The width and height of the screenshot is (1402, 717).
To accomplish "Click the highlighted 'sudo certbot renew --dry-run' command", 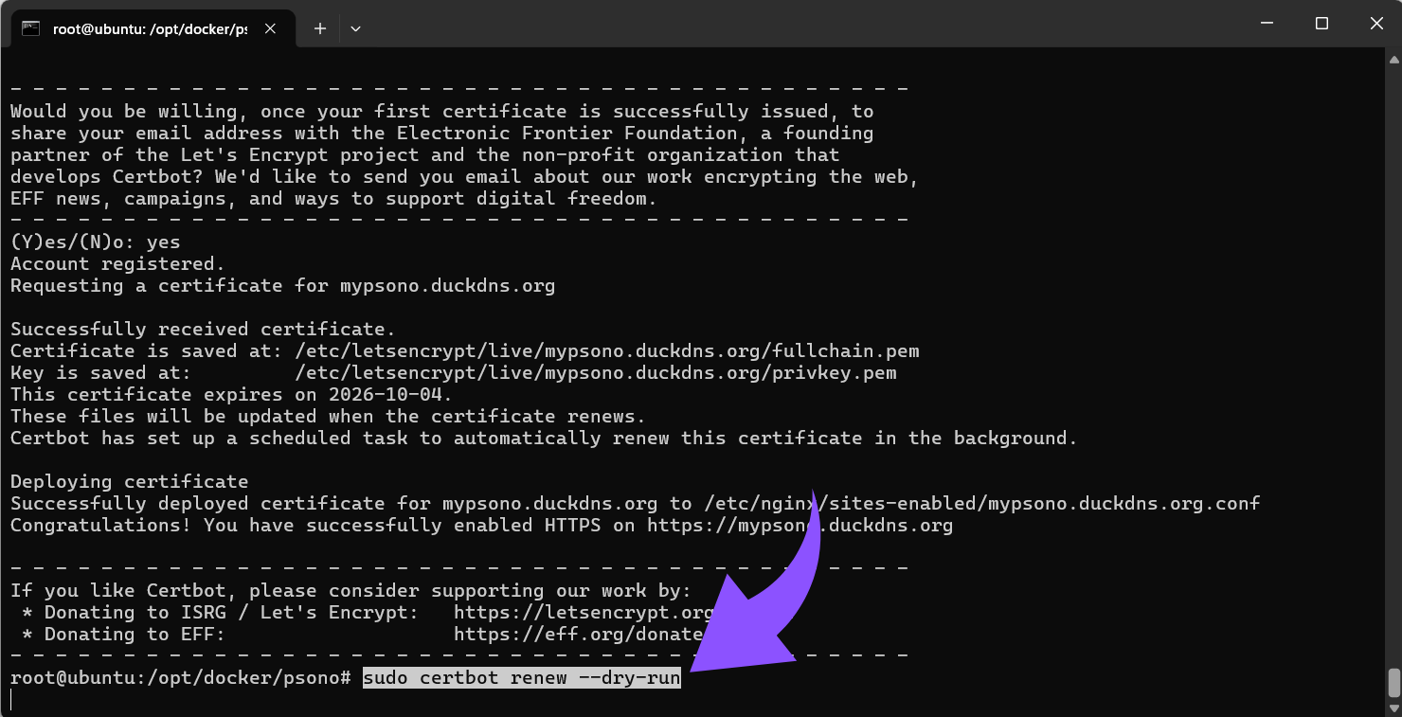I will pyautogui.click(x=522, y=678).
